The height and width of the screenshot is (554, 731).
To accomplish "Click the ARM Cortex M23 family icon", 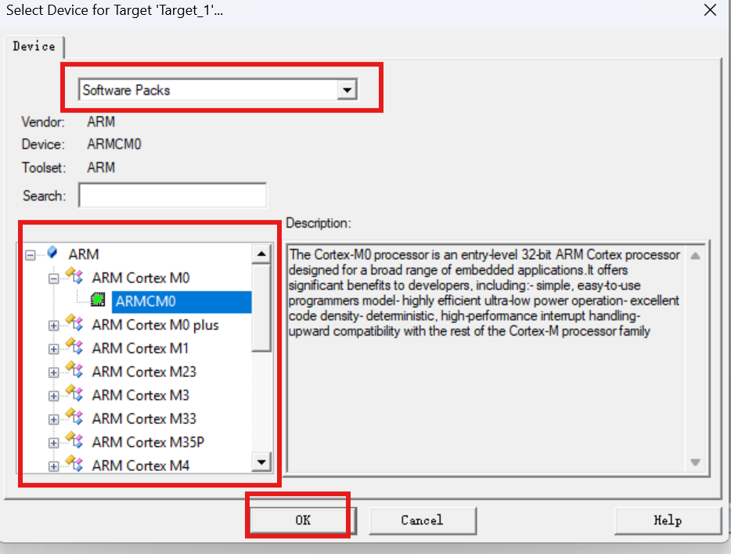I will coord(74,369).
